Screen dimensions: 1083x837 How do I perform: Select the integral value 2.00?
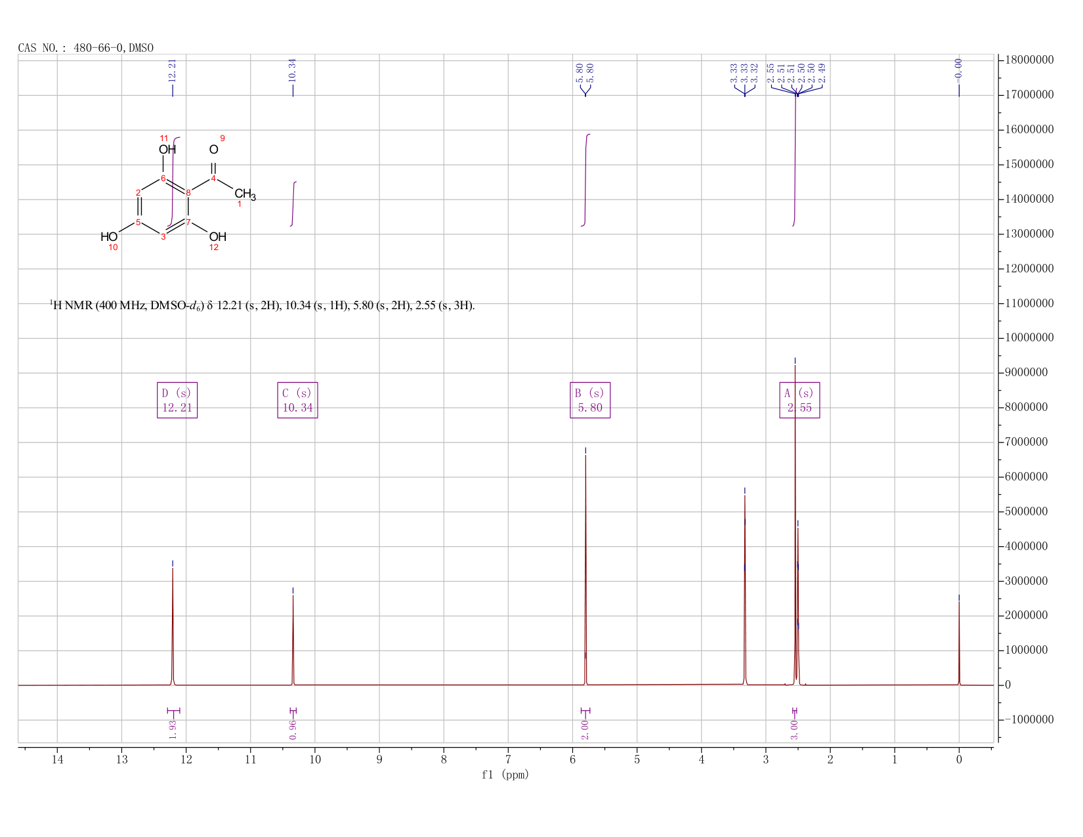tap(585, 729)
